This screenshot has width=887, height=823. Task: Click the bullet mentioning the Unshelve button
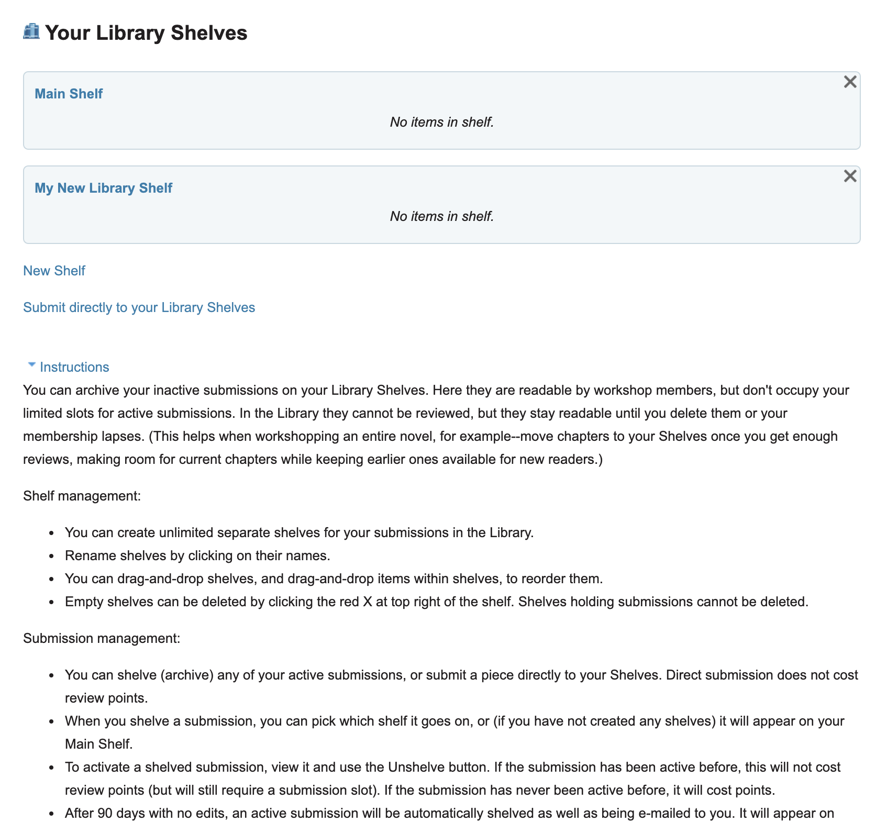[452, 778]
